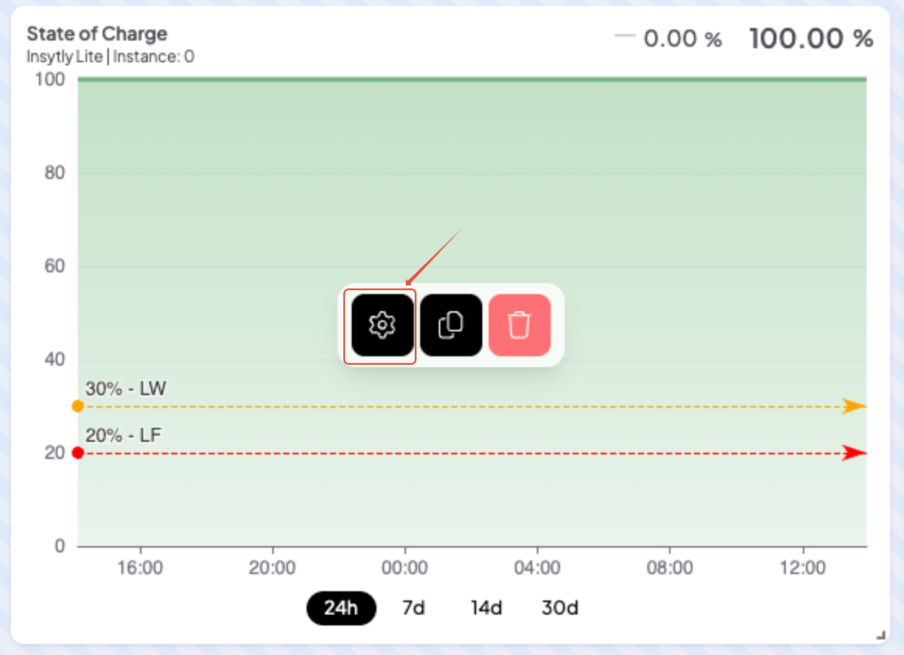Image resolution: width=904 pixels, height=655 pixels.
Task: Click the Insytly Lite instance subtitle
Action: click(110, 57)
